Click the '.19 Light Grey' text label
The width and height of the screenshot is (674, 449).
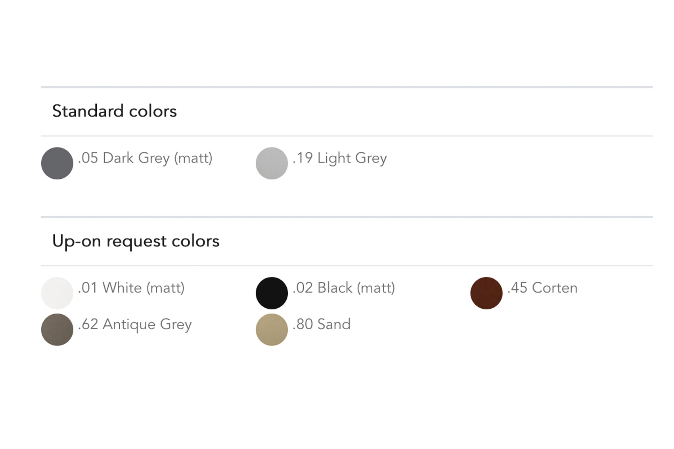pos(339,158)
